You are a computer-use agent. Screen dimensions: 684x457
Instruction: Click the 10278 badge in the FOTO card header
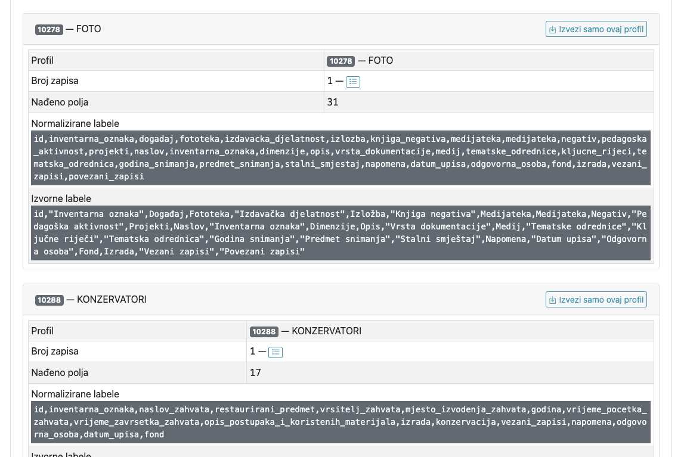coord(49,30)
